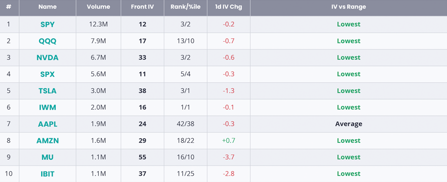Image resolution: width=447 pixels, height=182 pixels.
Task: Click the IWM symbol link
Action: point(47,108)
